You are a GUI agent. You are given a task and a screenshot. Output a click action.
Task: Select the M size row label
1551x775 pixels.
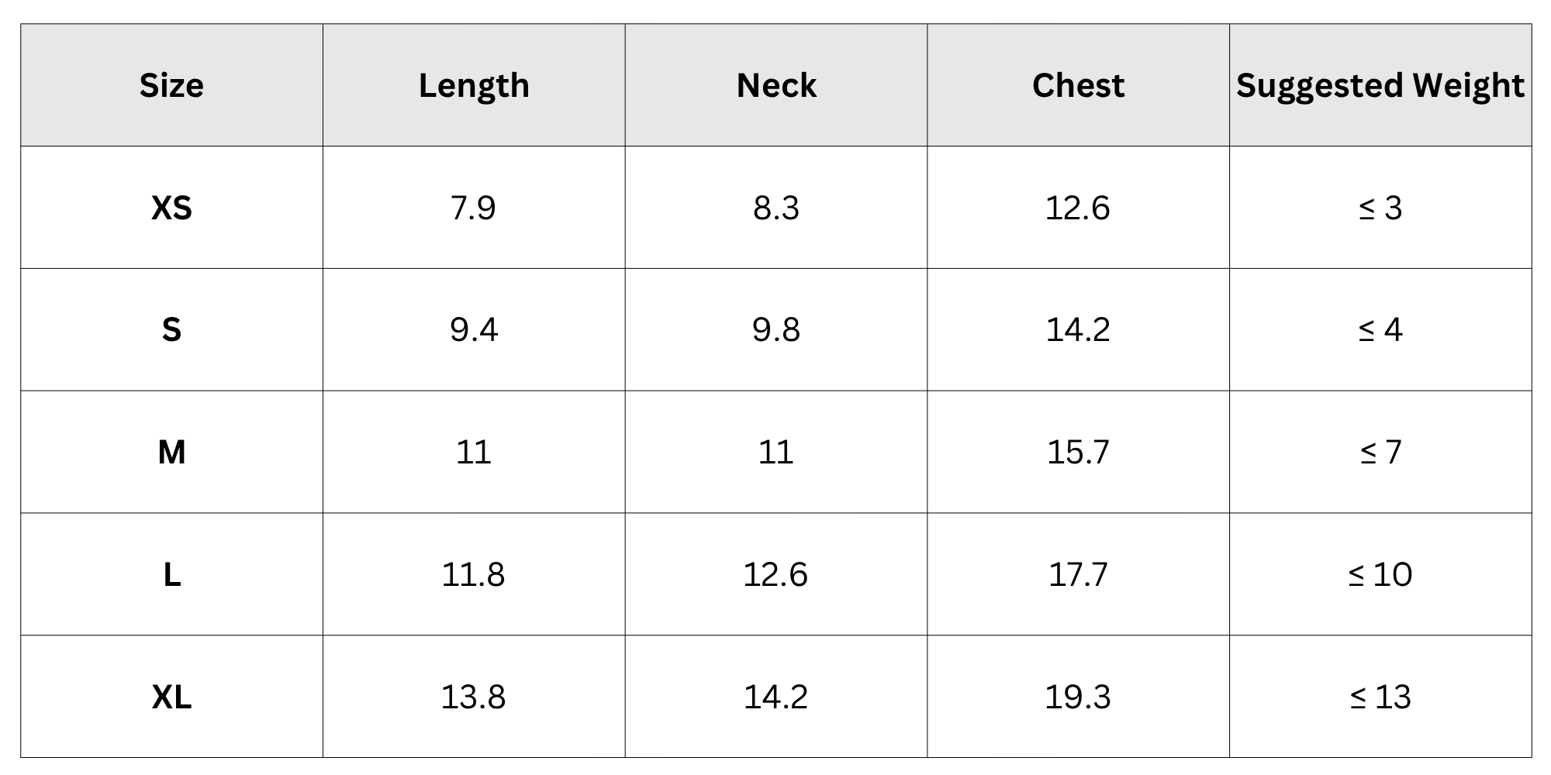(171, 452)
